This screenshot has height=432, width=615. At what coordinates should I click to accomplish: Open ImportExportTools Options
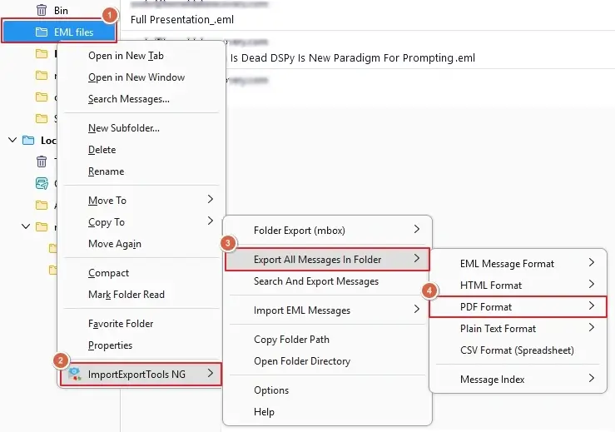pos(328,390)
